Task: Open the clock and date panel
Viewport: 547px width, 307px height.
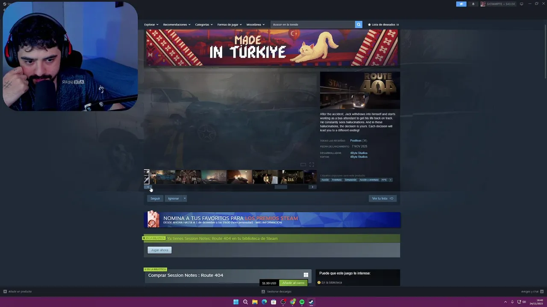Action: (x=537, y=302)
